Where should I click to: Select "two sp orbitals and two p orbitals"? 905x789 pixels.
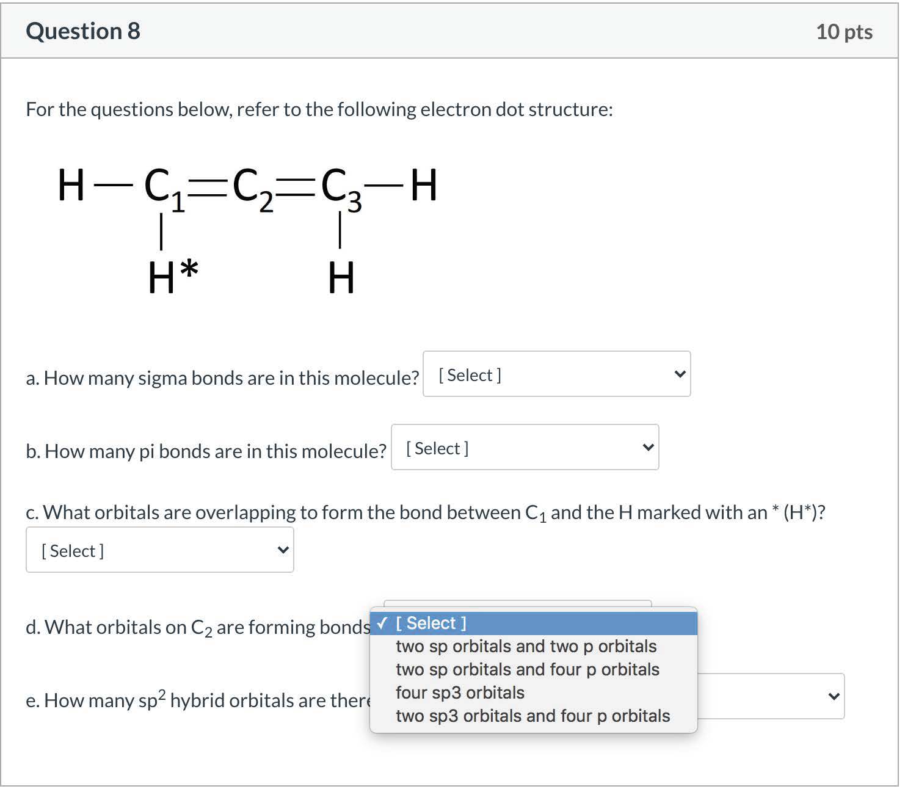click(x=526, y=646)
